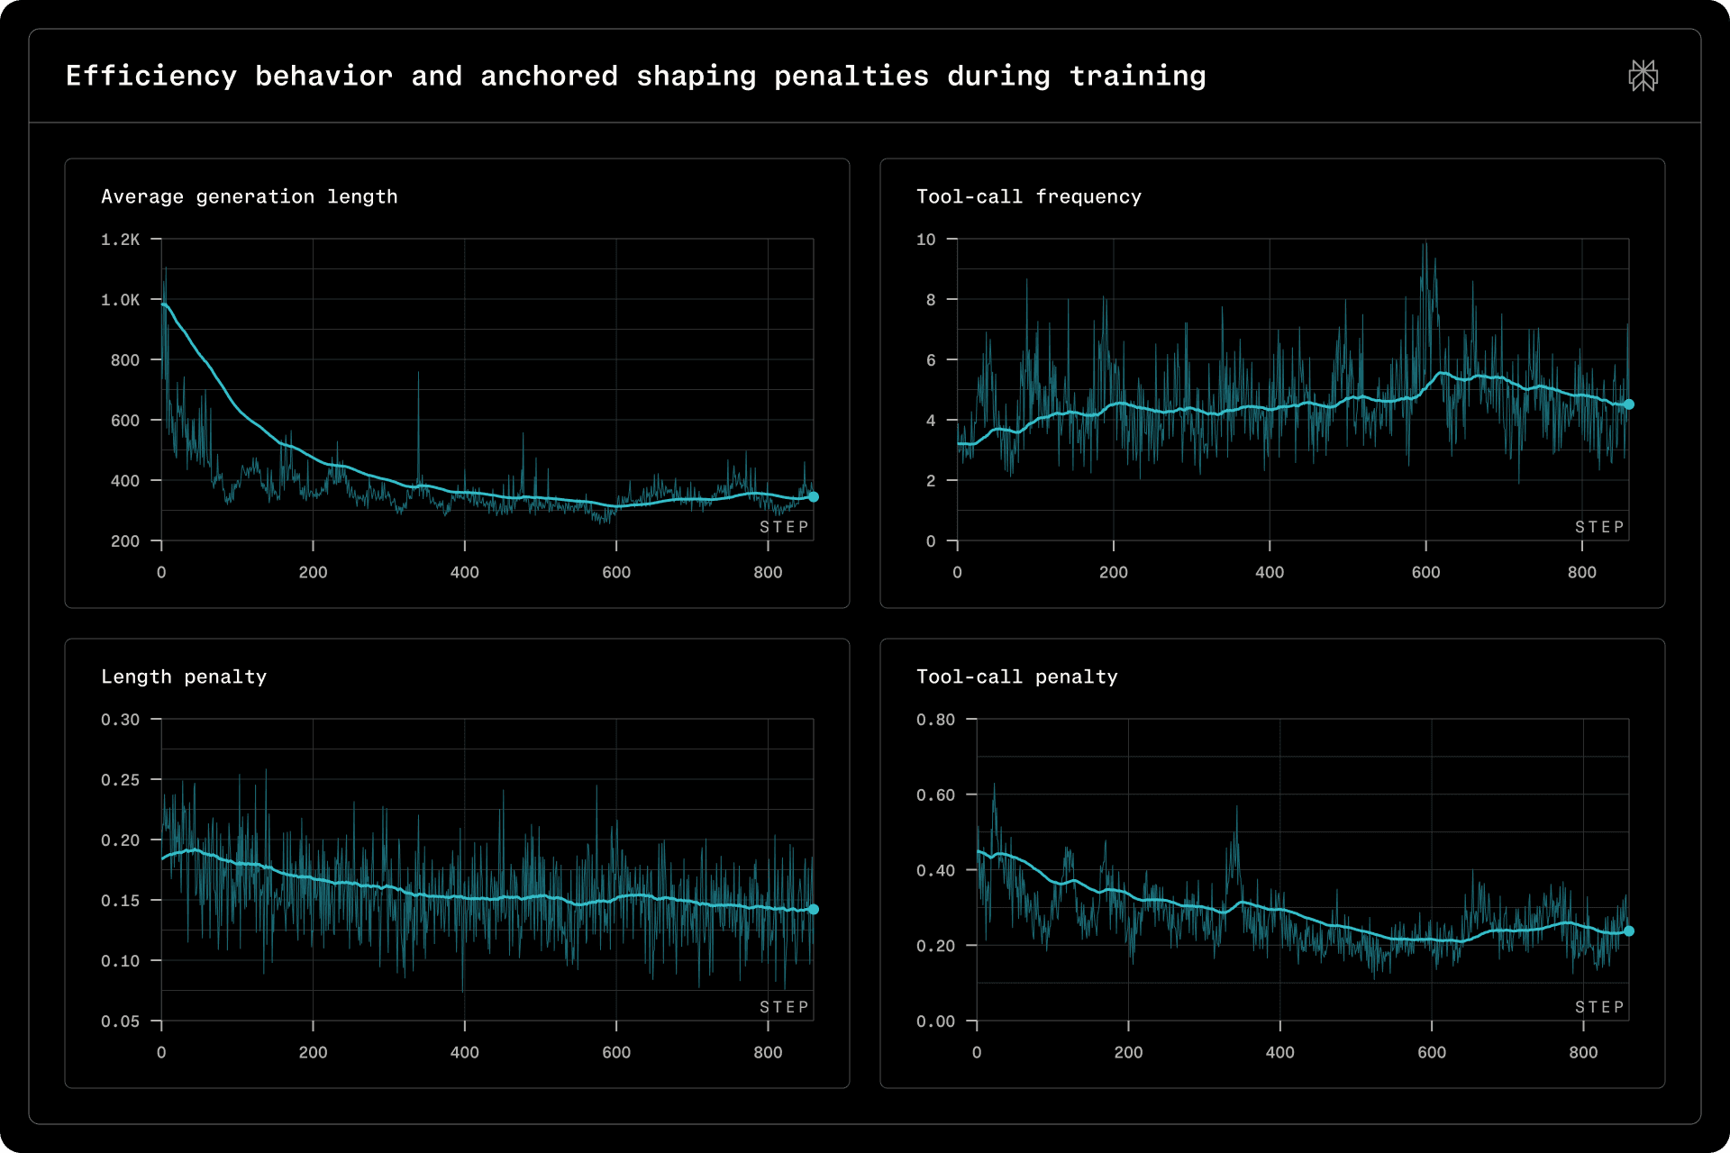Click STEP label in Tool-call frequency chart
Viewport: 1730px width, 1153px height.
click(x=1599, y=527)
